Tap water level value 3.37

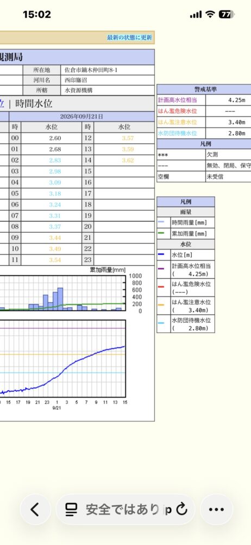(55, 227)
